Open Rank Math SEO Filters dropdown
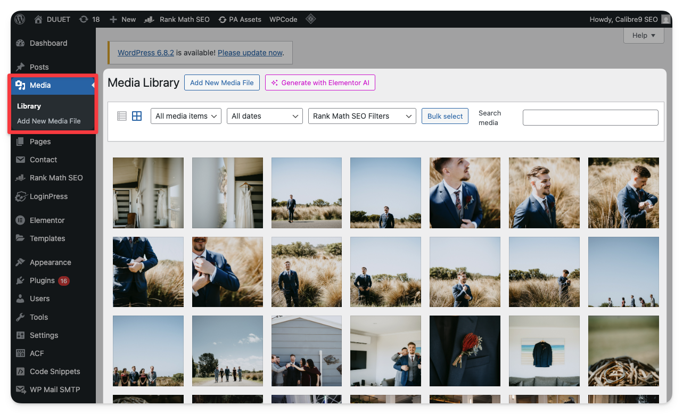Viewport: 683px width, 414px height. click(x=362, y=116)
